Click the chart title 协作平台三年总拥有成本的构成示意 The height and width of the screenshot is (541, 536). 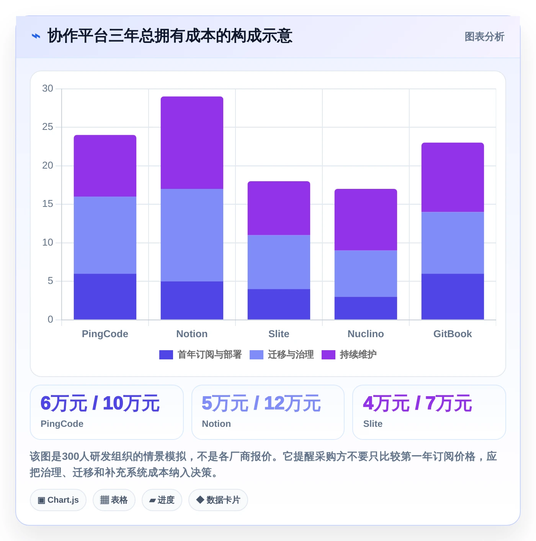tap(170, 36)
